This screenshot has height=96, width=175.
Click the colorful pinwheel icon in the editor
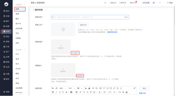tap(127, 92)
